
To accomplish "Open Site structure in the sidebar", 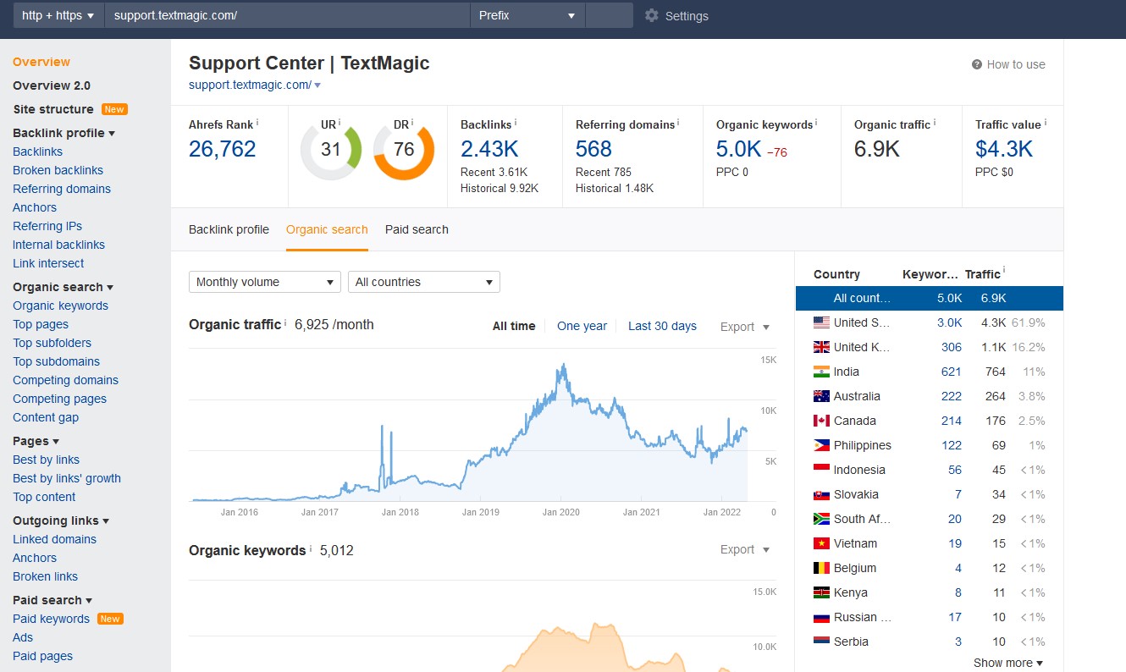I will [53, 109].
